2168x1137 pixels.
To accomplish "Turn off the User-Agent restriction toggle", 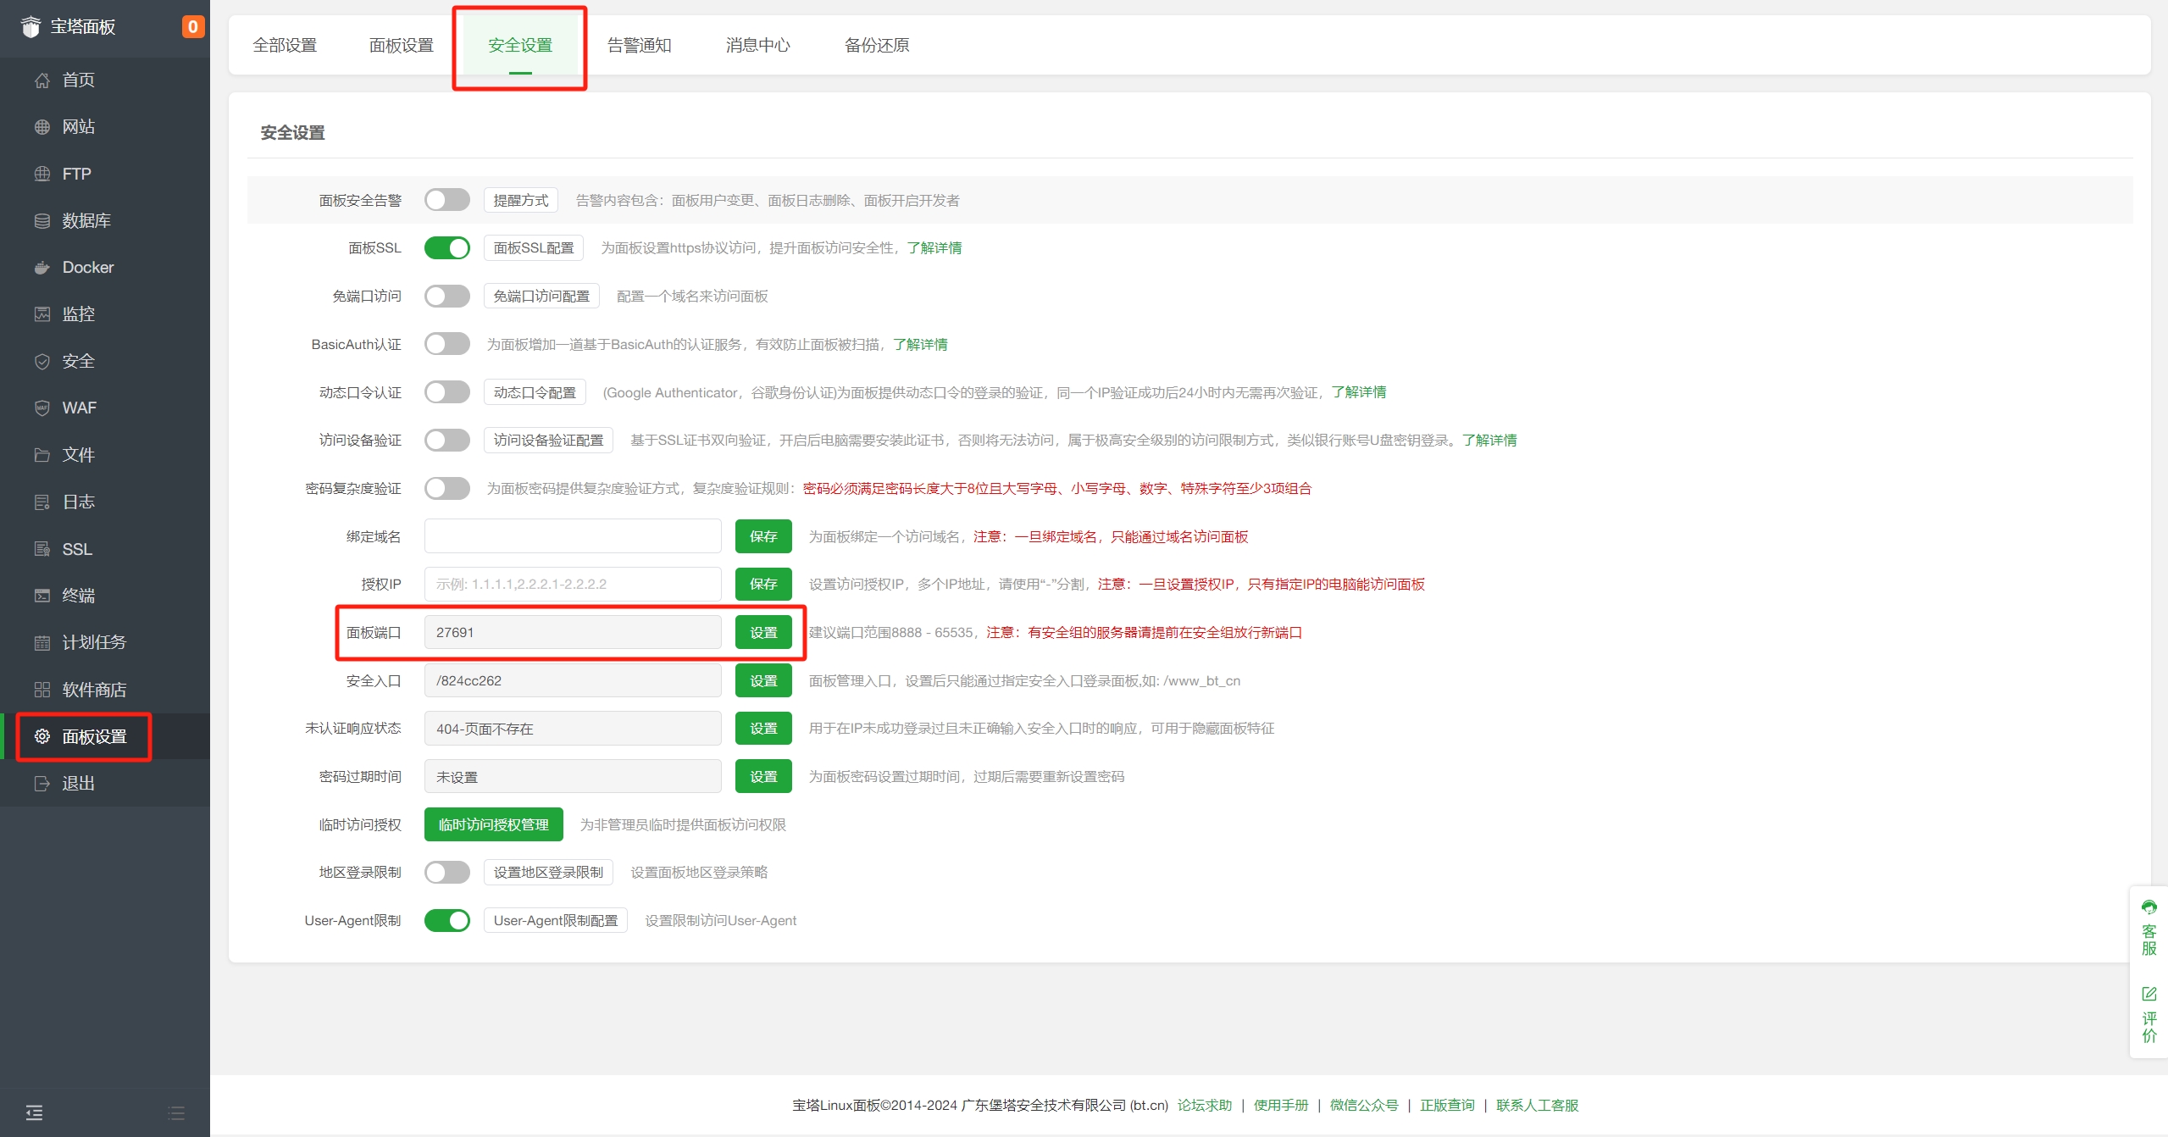I will tap(446, 921).
